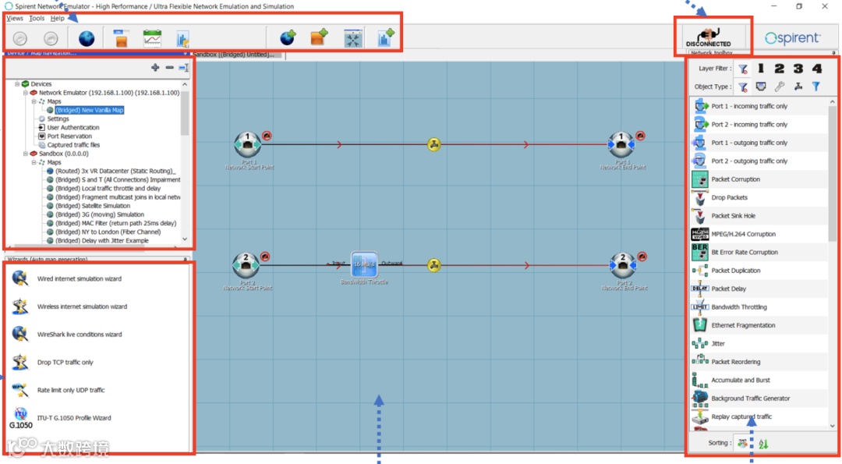Select Bandwidth Throttling toolbox item
Image resolution: width=842 pixels, height=464 pixels.
coord(759,307)
